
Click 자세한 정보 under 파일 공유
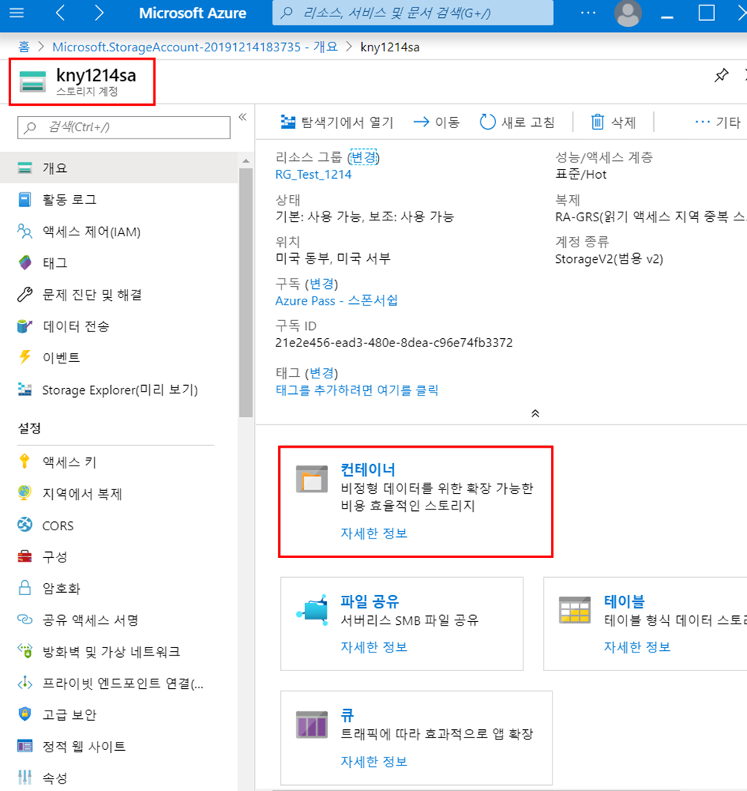(x=374, y=647)
